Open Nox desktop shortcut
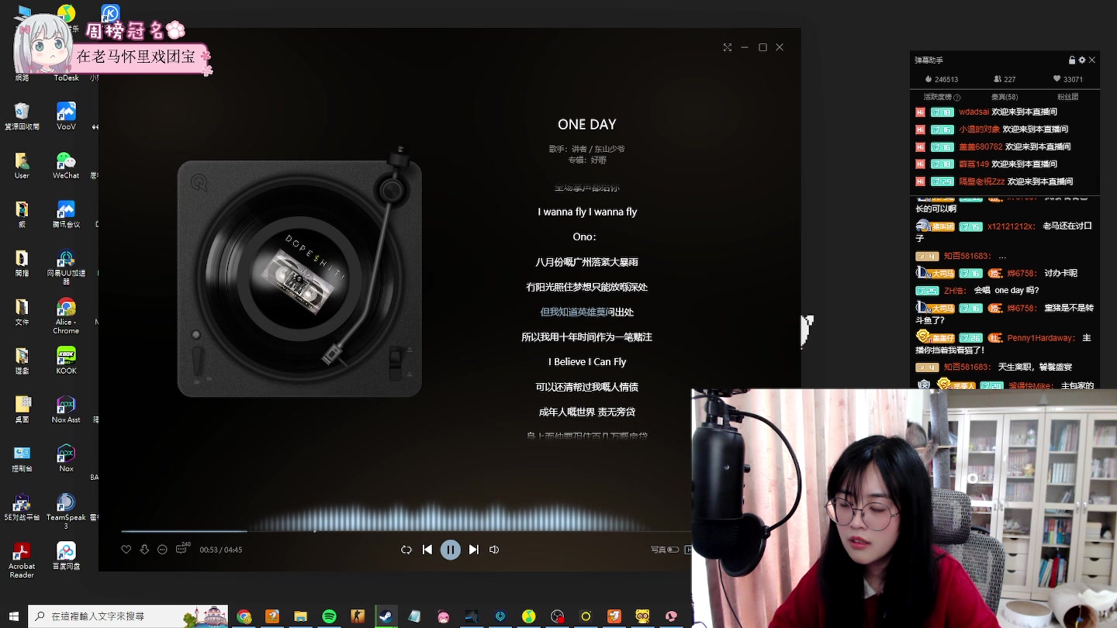 pyautogui.click(x=66, y=458)
